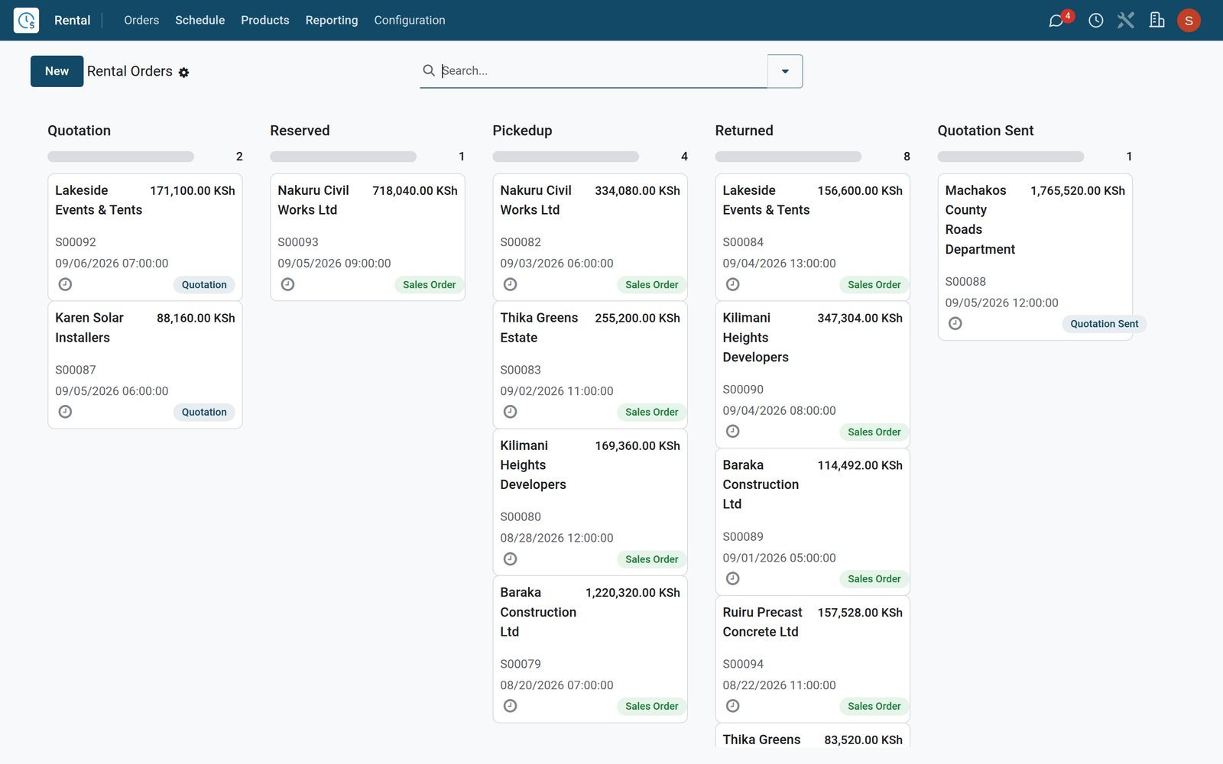Click the Quotation column progress bar
1223x764 pixels.
click(x=121, y=157)
